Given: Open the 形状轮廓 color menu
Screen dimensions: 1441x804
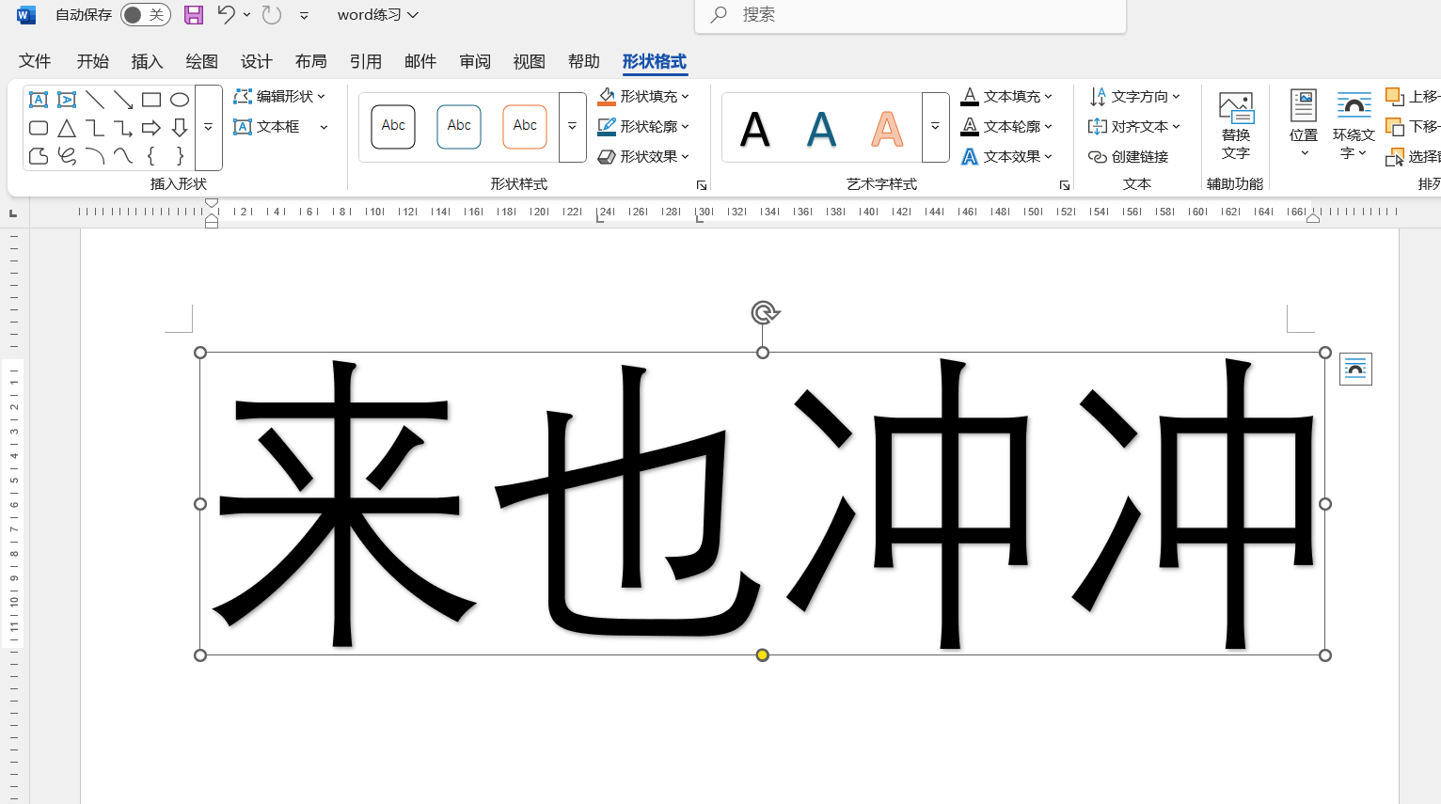Looking at the screenshot, I should [644, 126].
